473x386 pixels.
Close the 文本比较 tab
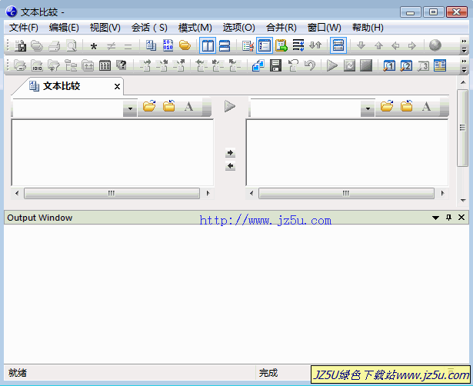[x=117, y=87]
